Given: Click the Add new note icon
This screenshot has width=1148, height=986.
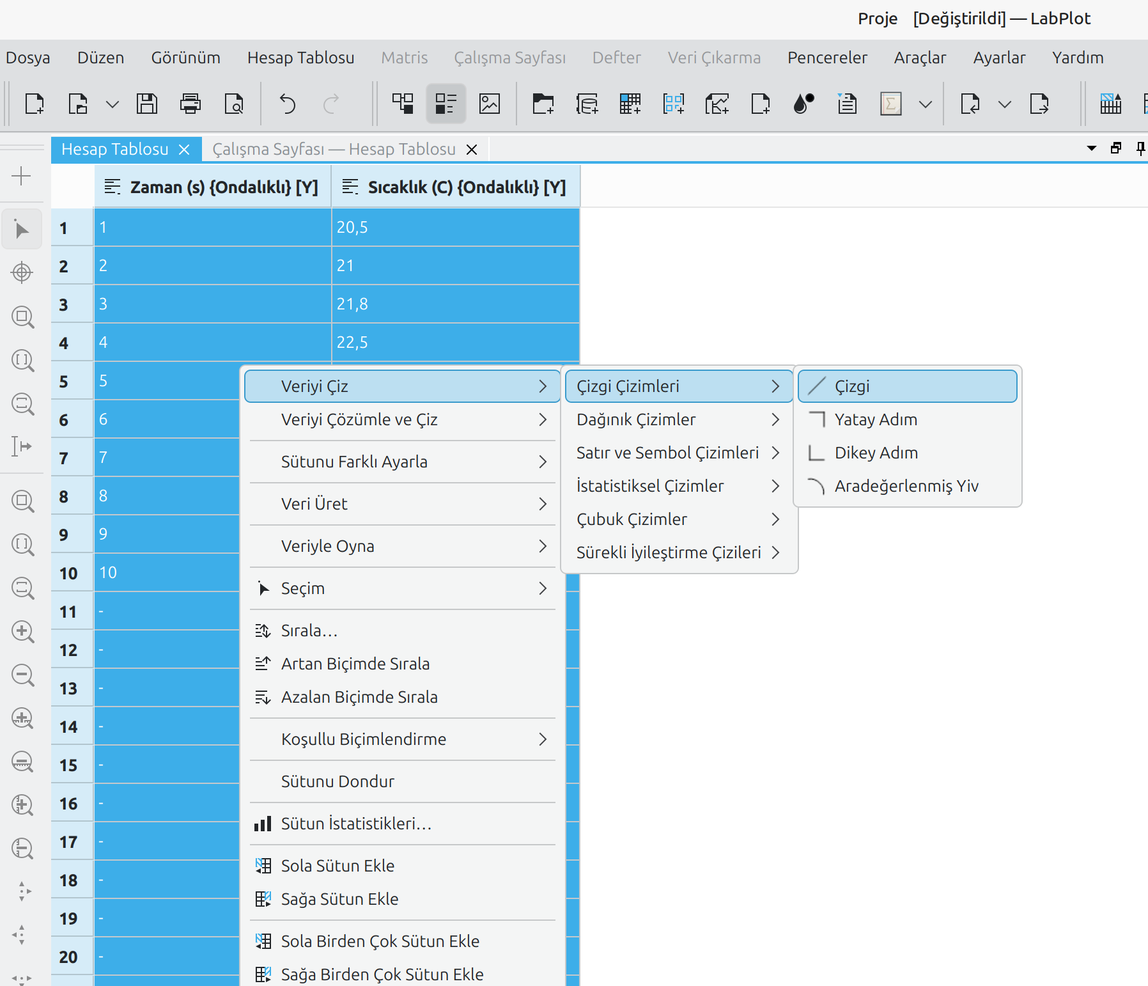Looking at the screenshot, I should coord(848,103).
